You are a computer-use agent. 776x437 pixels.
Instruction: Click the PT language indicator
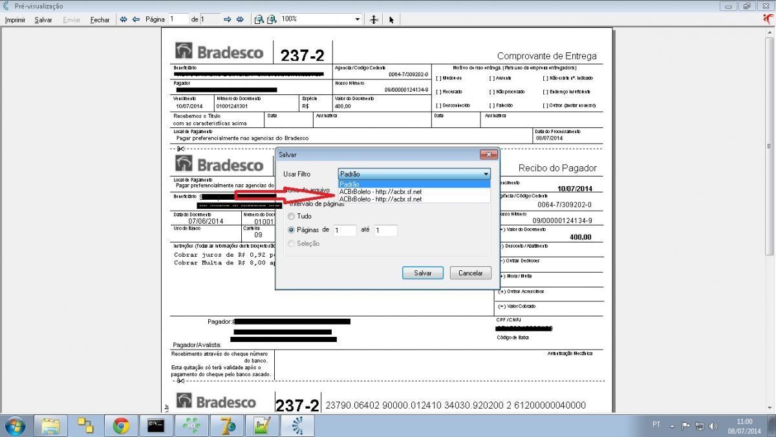656,425
